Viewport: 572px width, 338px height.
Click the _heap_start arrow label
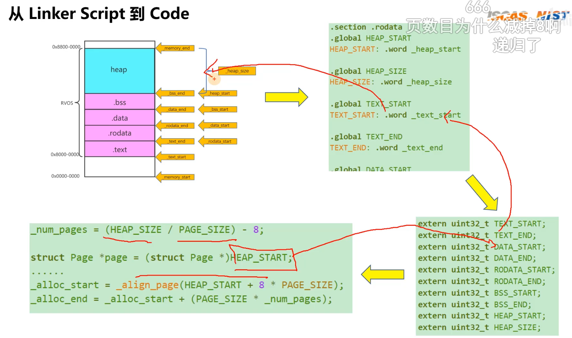point(218,93)
